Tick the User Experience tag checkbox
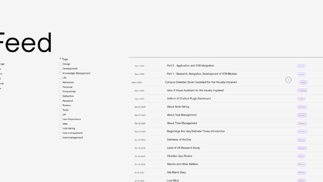The image size is (323, 182). coord(60,119)
